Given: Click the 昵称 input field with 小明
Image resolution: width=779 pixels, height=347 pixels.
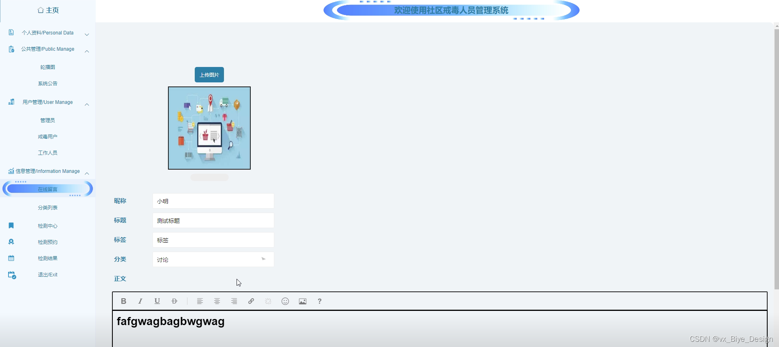Looking at the screenshot, I should tap(213, 201).
